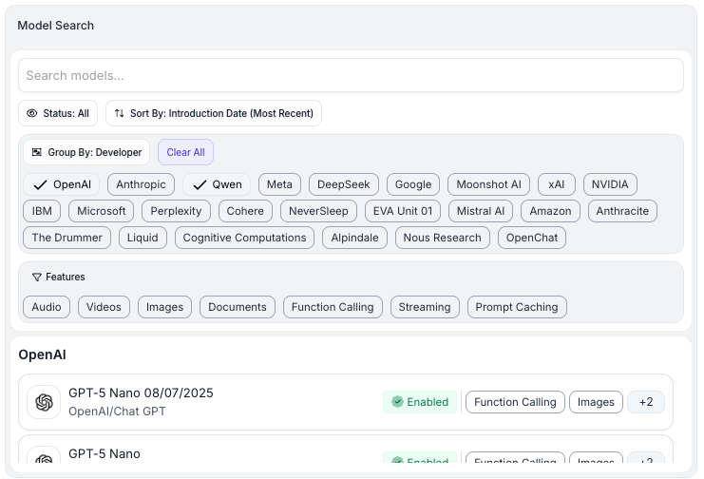Screen dimensions: 704x479
Task: Click Clear All filters button
Action: (x=185, y=152)
